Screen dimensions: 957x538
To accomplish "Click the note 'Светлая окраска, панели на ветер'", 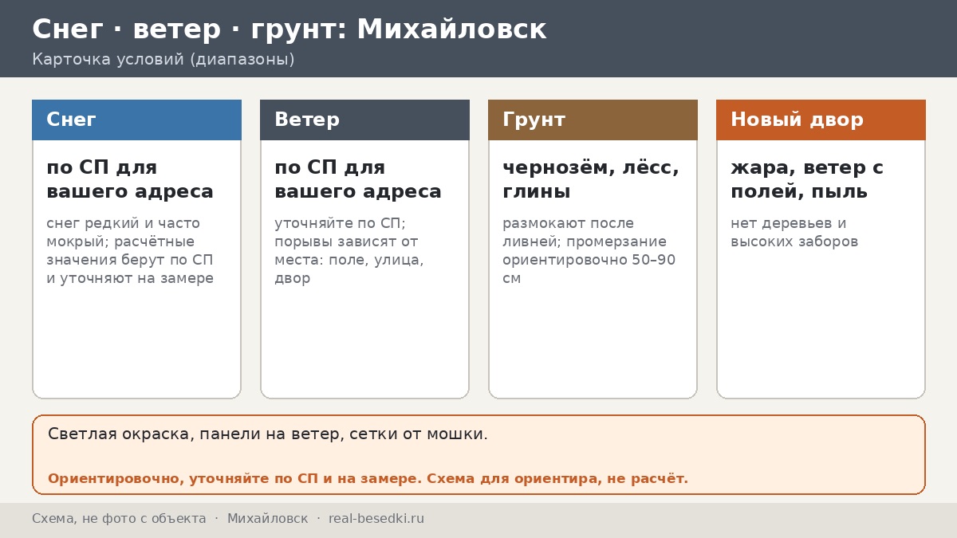I will (x=268, y=434).
